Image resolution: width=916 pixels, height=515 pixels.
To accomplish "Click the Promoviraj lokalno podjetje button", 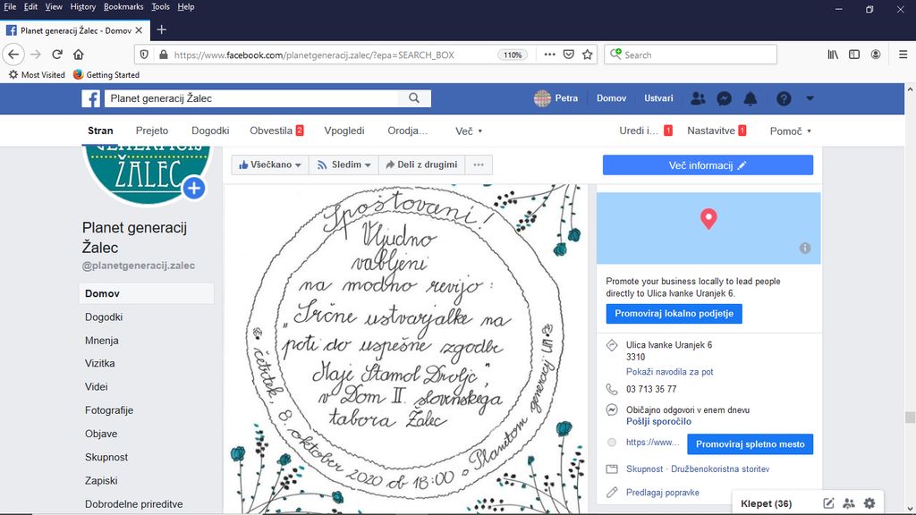I will click(x=674, y=314).
